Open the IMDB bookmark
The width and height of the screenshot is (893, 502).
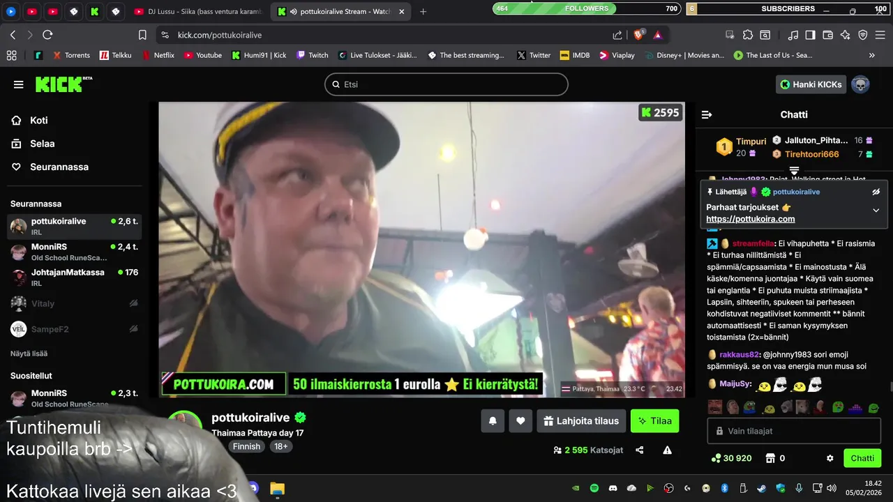574,55
